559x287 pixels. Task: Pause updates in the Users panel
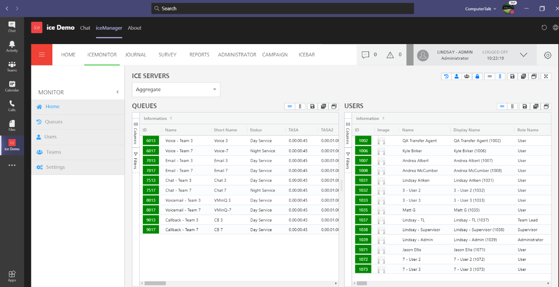[512, 106]
